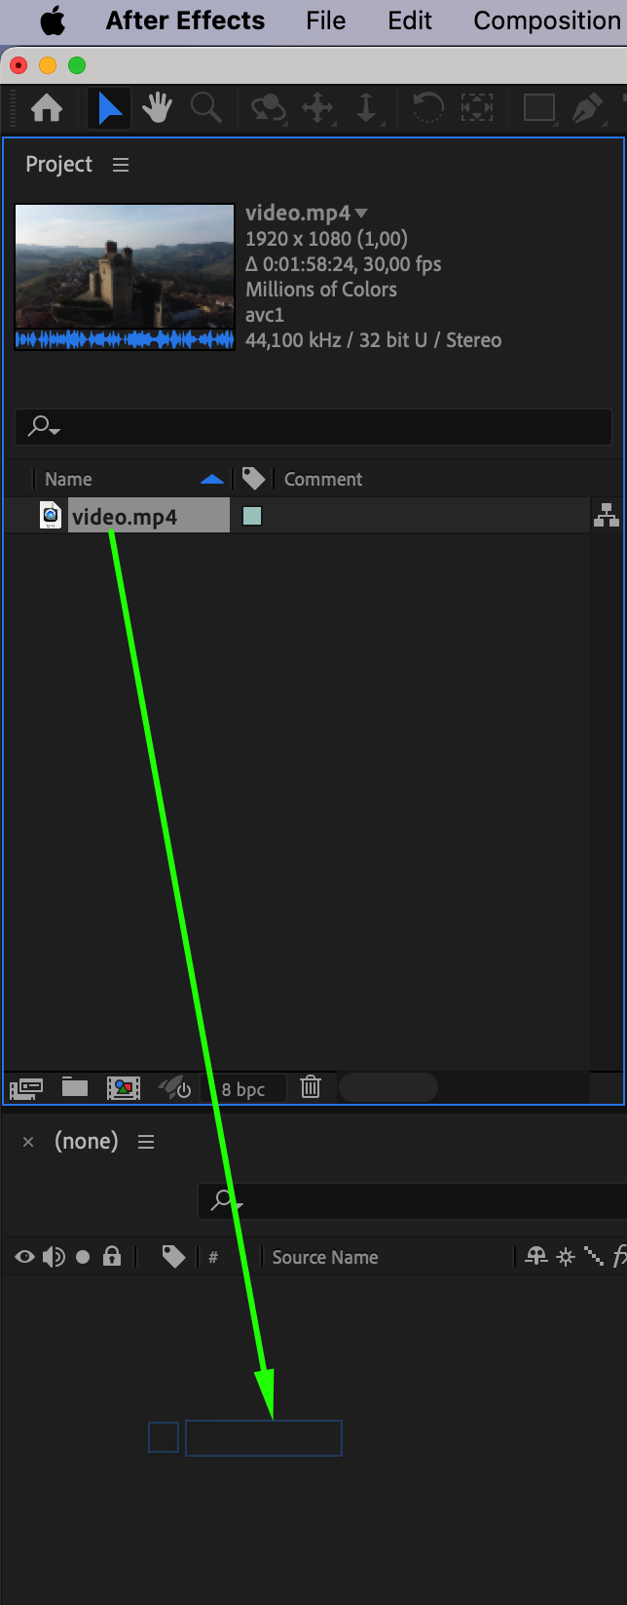Click the new composition icon
The width and height of the screenshot is (627, 1605).
click(124, 1087)
